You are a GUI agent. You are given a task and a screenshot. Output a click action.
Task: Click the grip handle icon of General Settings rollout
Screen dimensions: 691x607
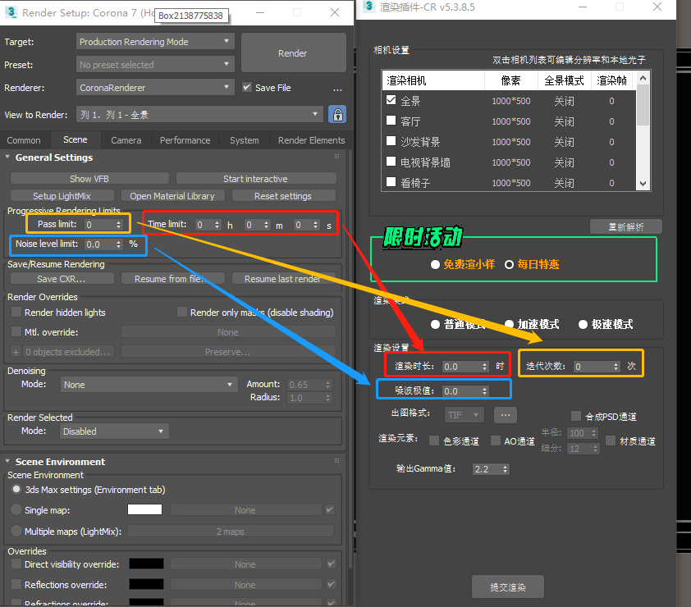(336, 157)
